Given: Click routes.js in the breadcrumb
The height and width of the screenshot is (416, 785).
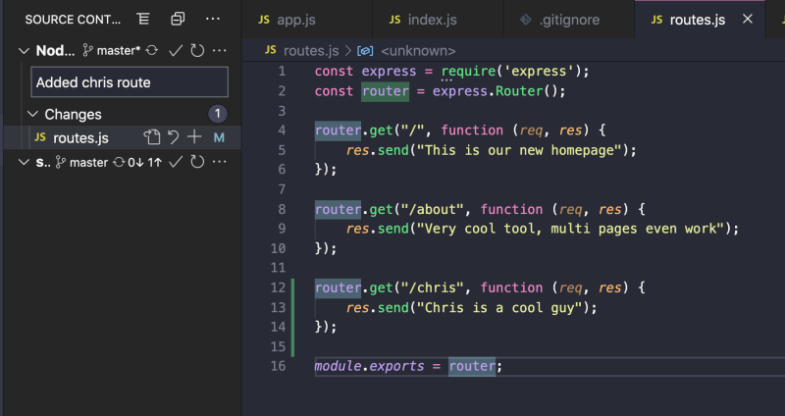Looking at the screenshot, I should click(x=311, y=51).
